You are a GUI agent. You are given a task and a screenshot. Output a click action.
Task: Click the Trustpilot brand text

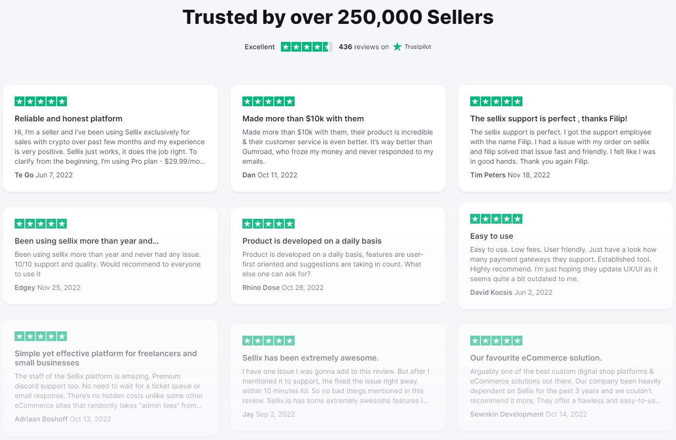tap(418, 47)
